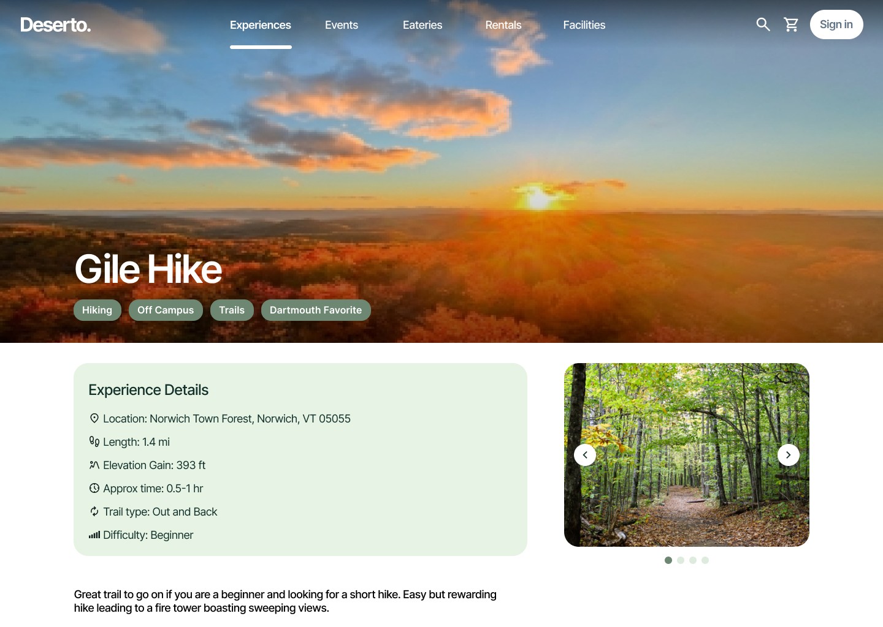Open the Experiences nav tab
Viewport: 883px width, 627px height.
point(261,25)
